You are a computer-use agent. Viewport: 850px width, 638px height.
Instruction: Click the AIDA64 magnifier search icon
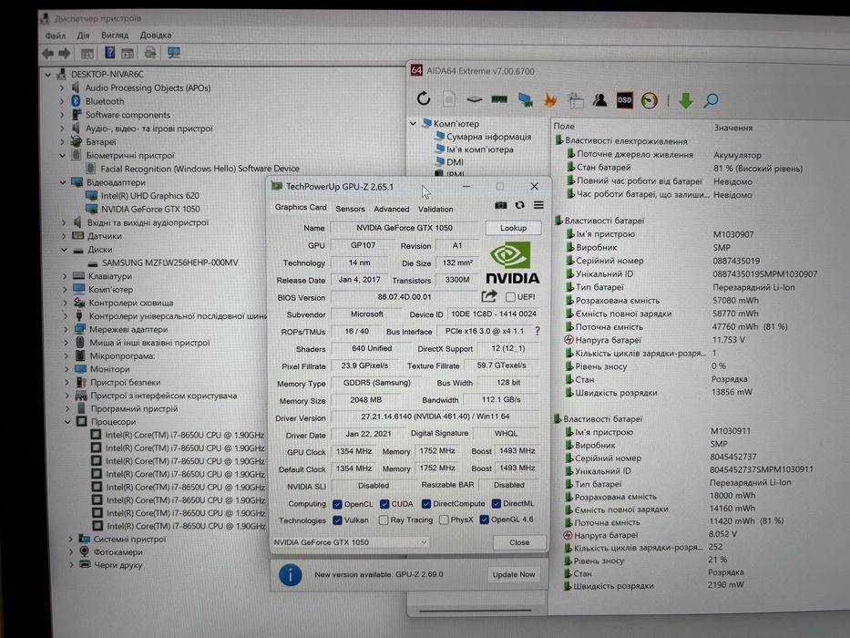click(x=711, y=100)
